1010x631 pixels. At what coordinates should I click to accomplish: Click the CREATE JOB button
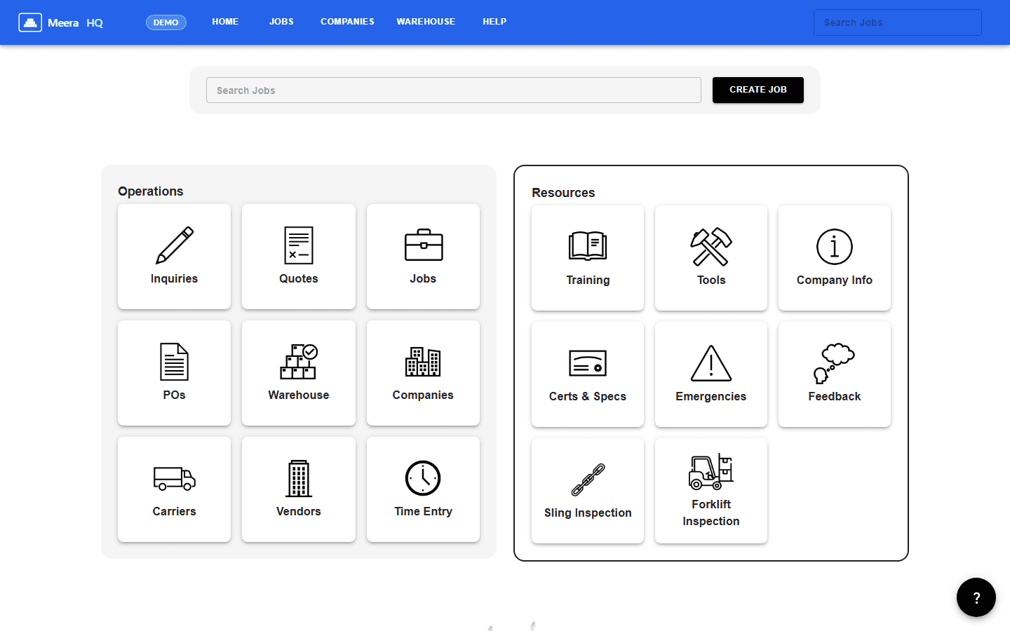click(x=758, y=90)
